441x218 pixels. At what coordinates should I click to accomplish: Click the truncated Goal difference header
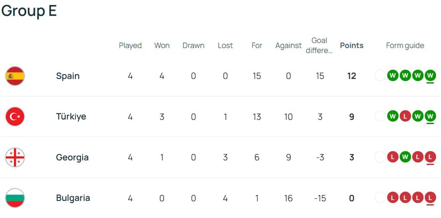[x=319, y=45]
